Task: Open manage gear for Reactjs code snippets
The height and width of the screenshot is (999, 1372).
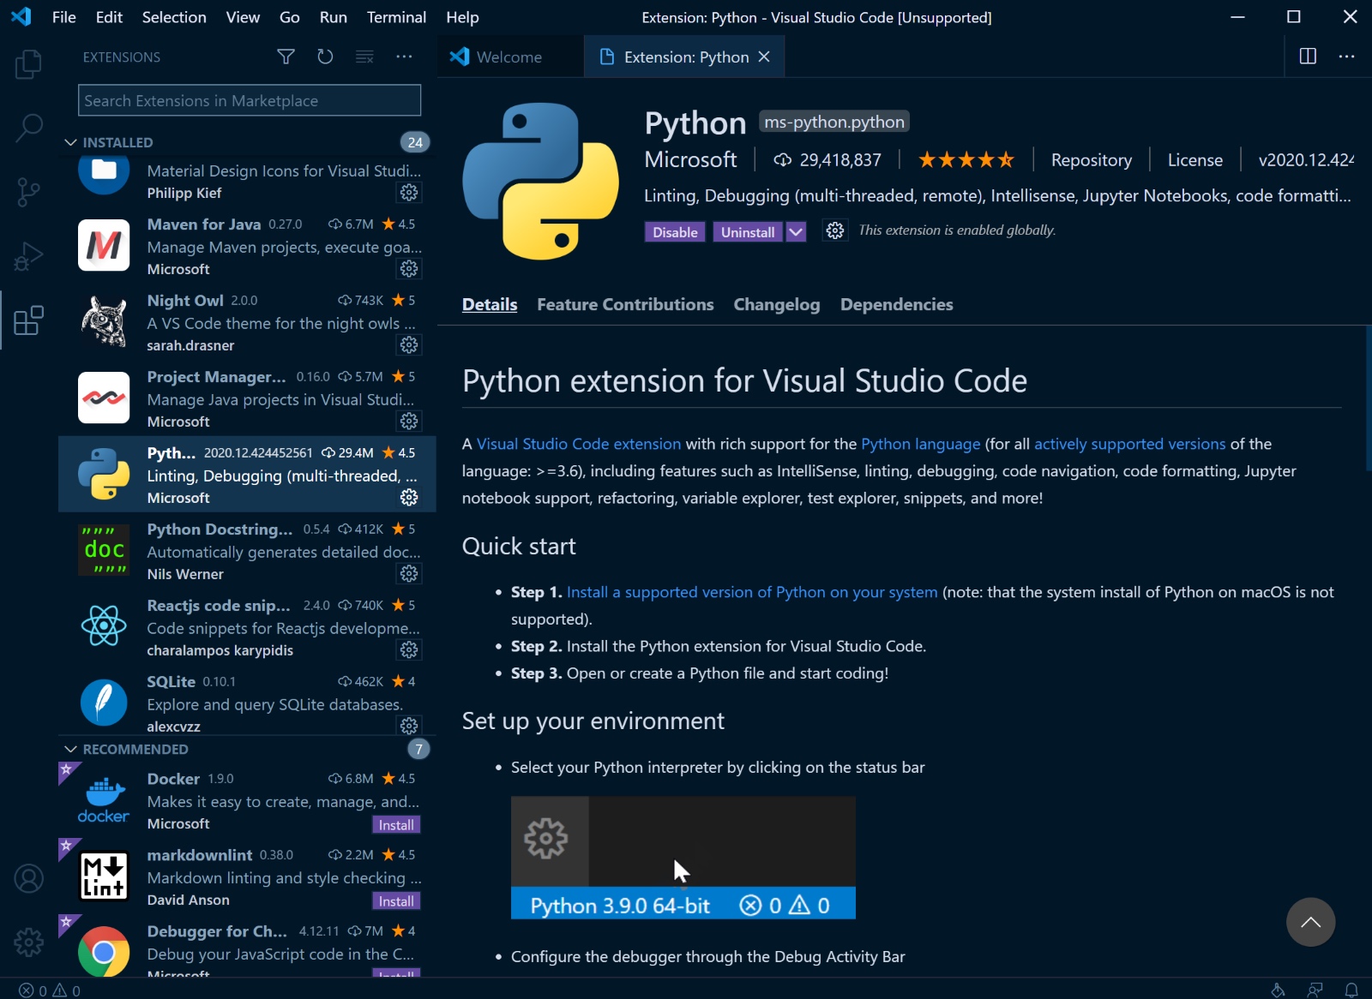Action: point(409,649)
